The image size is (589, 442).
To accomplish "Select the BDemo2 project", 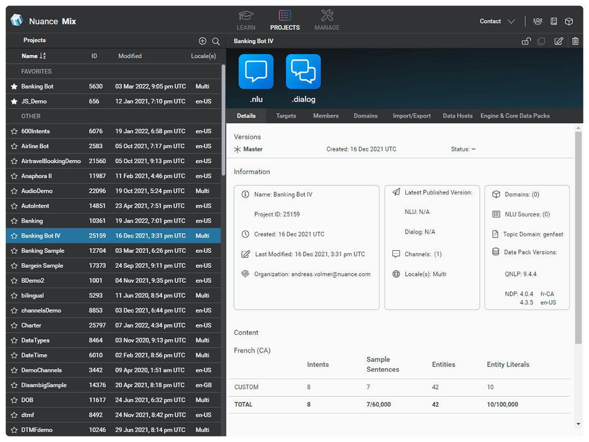I will 113,281.
